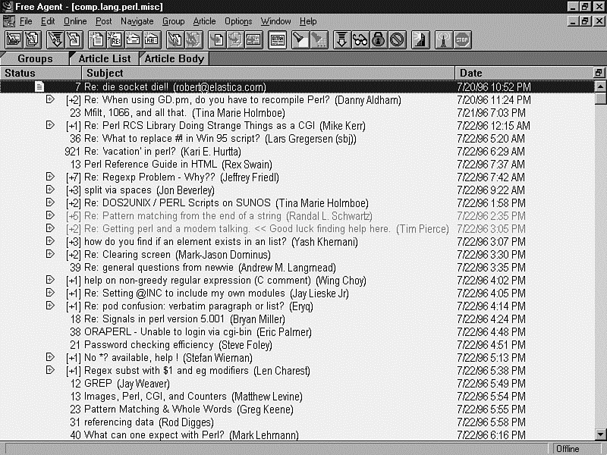
Task: Select 'GREP (Jay Weaver)' article
Action: (297, 383)
